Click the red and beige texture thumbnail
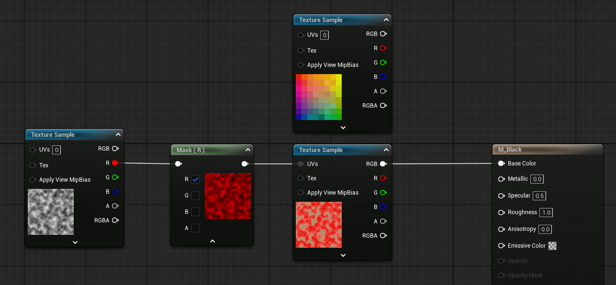Image resolution: width=616 pixels, height=285 pixels. (319, 225)
